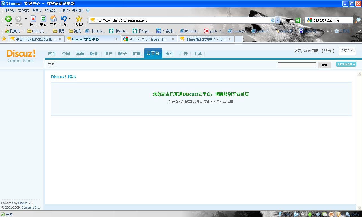Click the speaker sound icon in status bar
The image size is (362, 217).
click(318, 214)
